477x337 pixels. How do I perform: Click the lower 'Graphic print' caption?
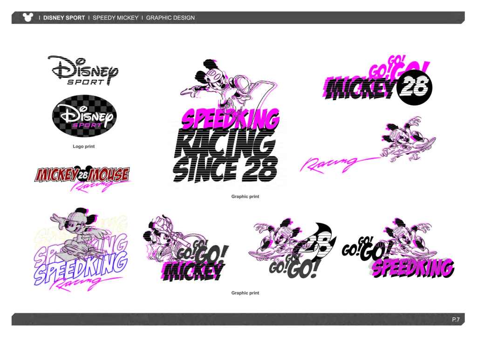point(245,293)
